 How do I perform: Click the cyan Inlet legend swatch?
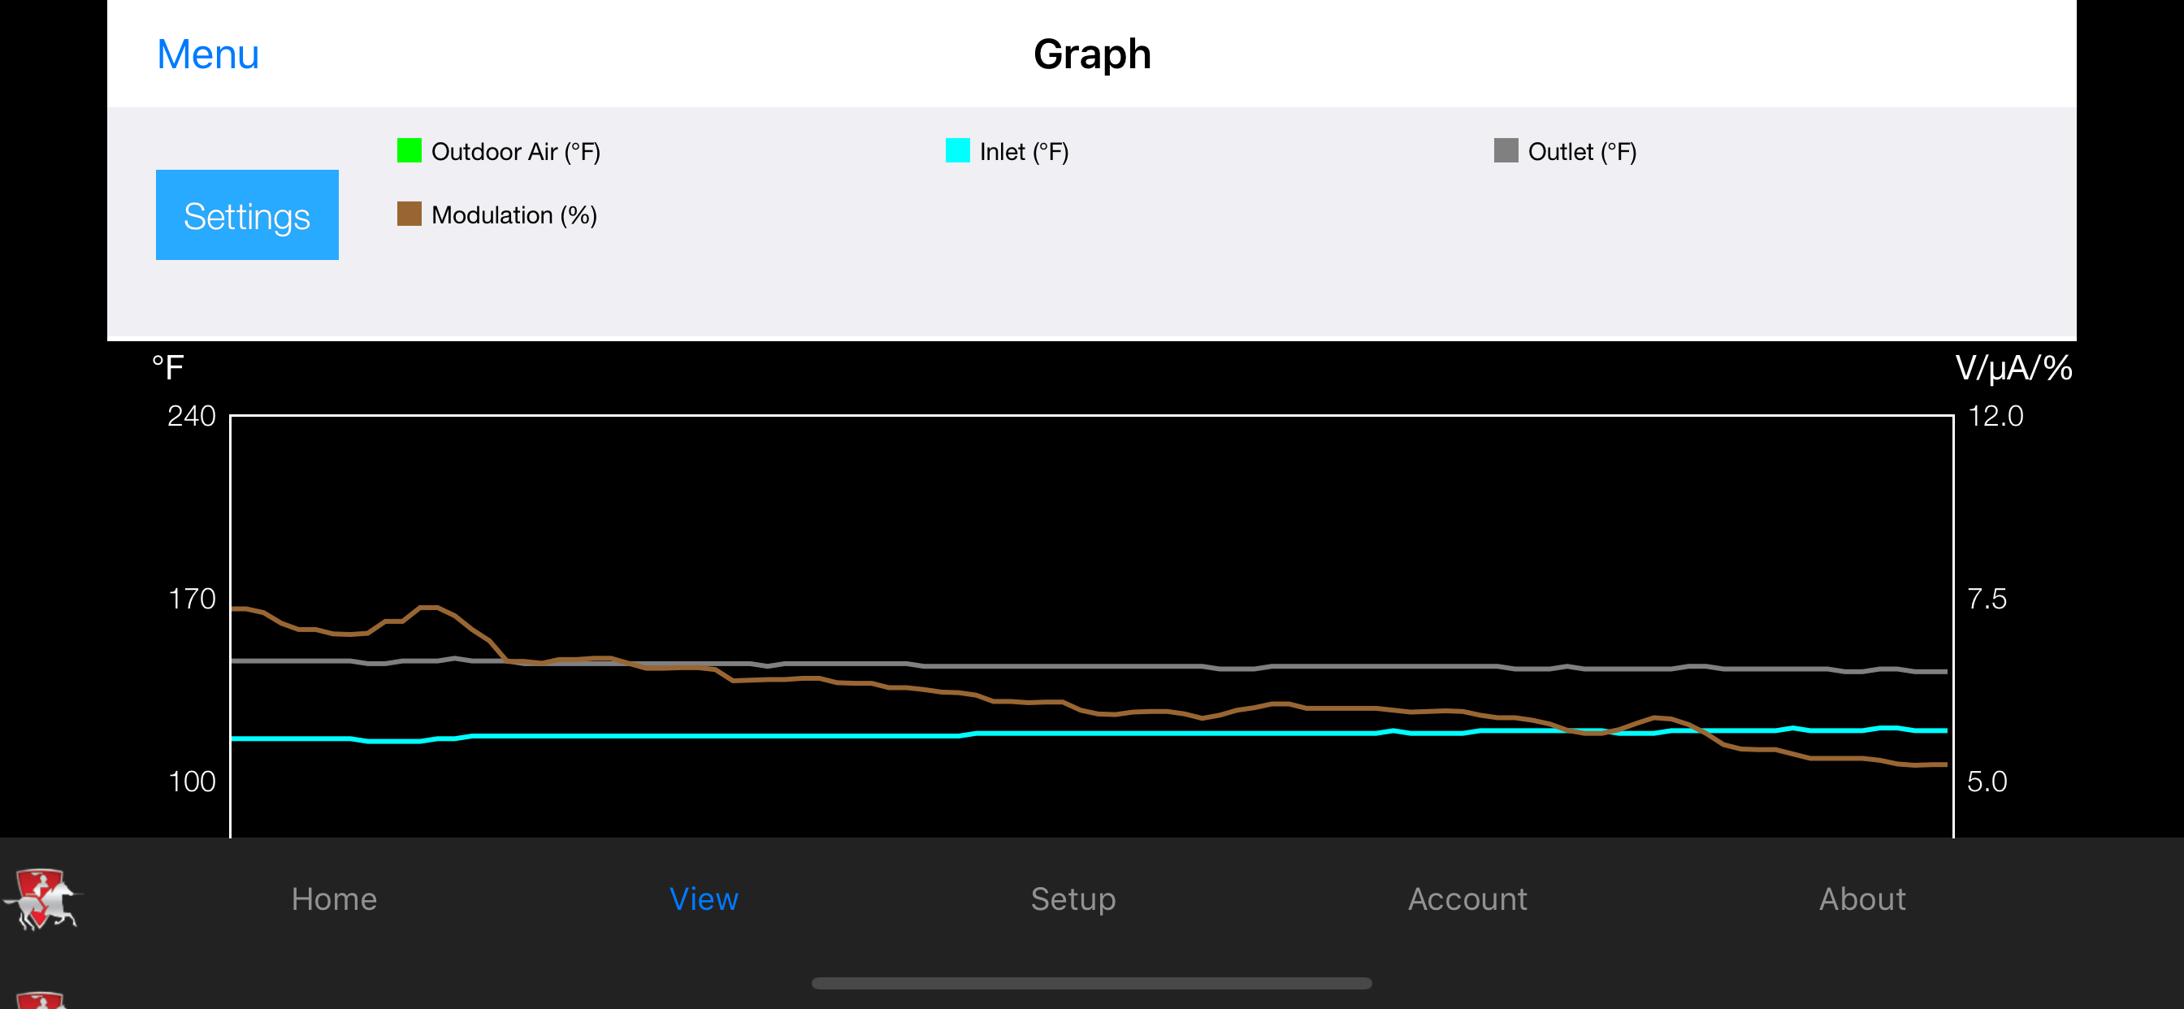[957, 151]
